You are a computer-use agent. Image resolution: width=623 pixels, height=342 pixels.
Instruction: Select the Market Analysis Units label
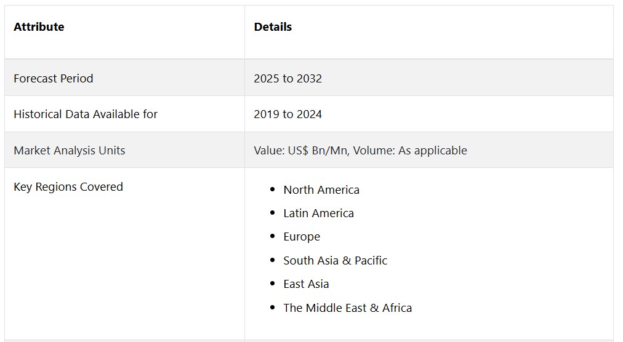(x=69, y=150)
